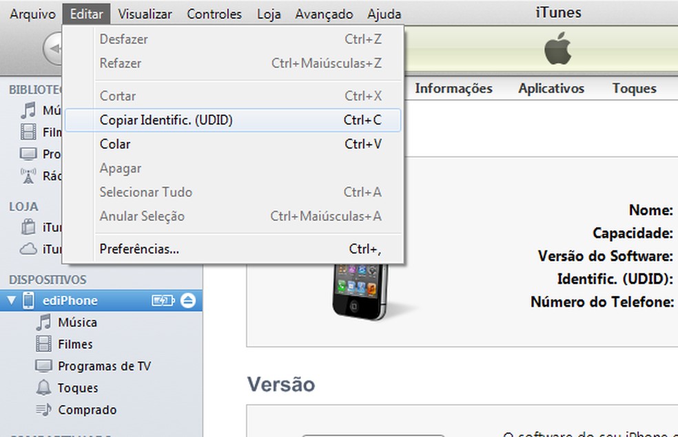Click the Selecionar Tudo menu entry
678x437 pixels.
pyautogui.click(x=233, y=192)
